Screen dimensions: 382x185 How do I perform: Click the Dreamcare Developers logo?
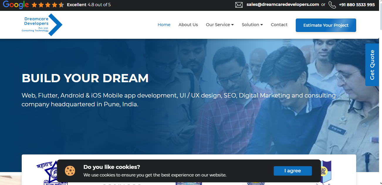[42, 25]
